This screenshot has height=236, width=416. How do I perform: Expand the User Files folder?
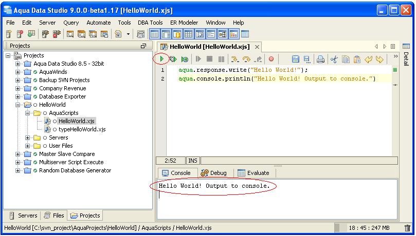click(28, 146)
